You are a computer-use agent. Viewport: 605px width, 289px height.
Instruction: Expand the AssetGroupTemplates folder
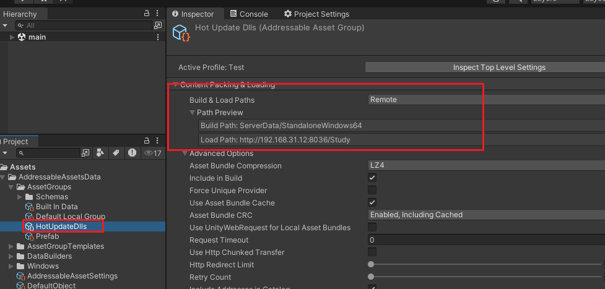point(12,246)
